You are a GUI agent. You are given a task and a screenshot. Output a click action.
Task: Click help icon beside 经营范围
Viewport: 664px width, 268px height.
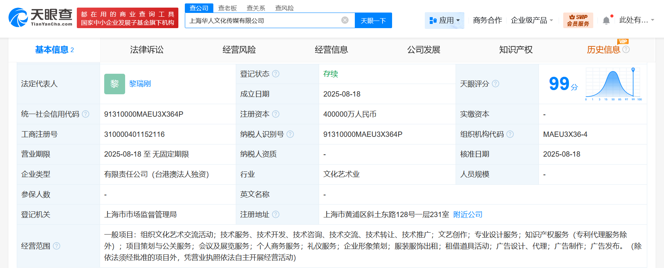(x=57, y=246)
